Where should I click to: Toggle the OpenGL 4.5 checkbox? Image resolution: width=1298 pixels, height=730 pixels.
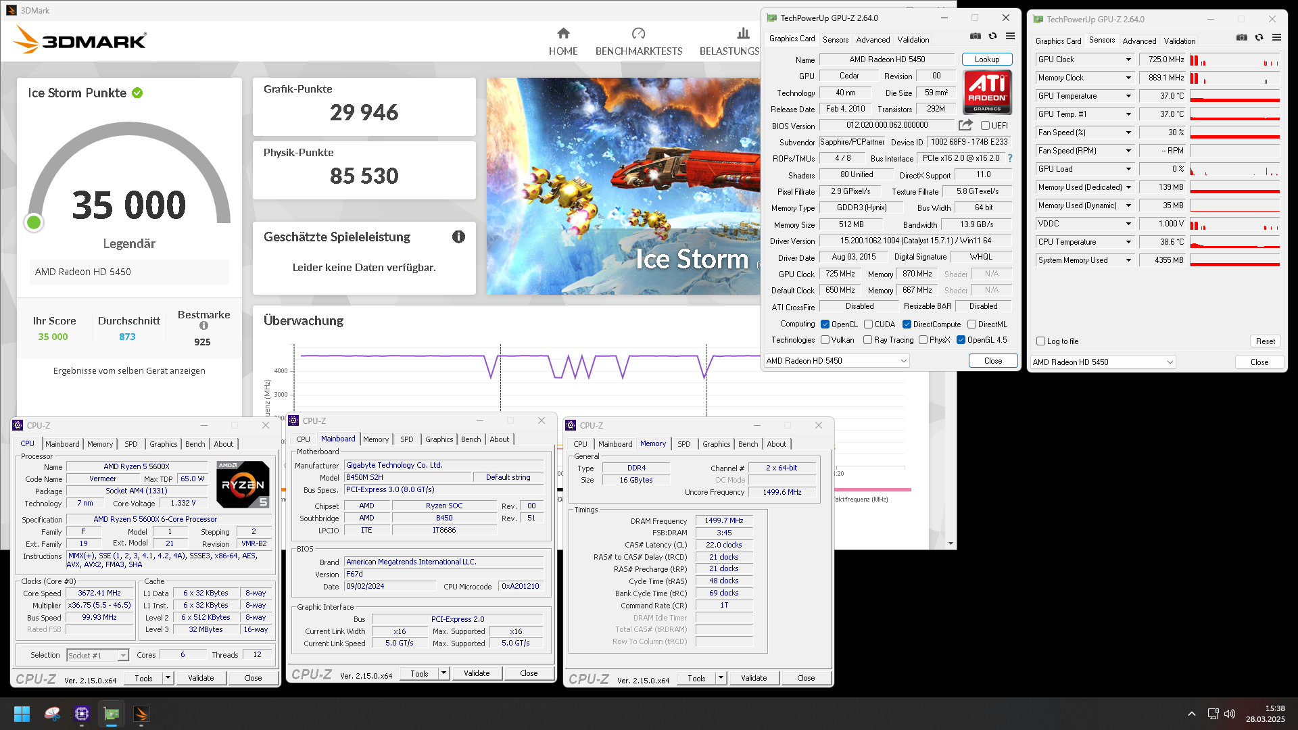click(x=961, y=340)
